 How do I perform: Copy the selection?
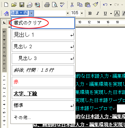(x=80, y=5)
